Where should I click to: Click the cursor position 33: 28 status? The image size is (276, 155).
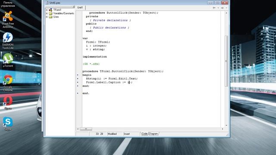click(x=99, y=134)
